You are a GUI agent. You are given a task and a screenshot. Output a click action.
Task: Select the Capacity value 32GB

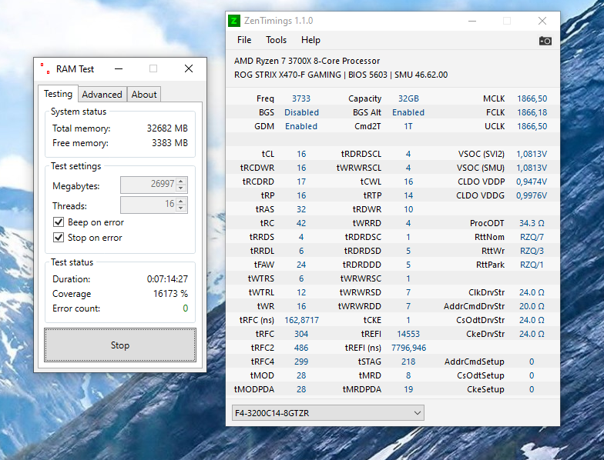(408, 98)
